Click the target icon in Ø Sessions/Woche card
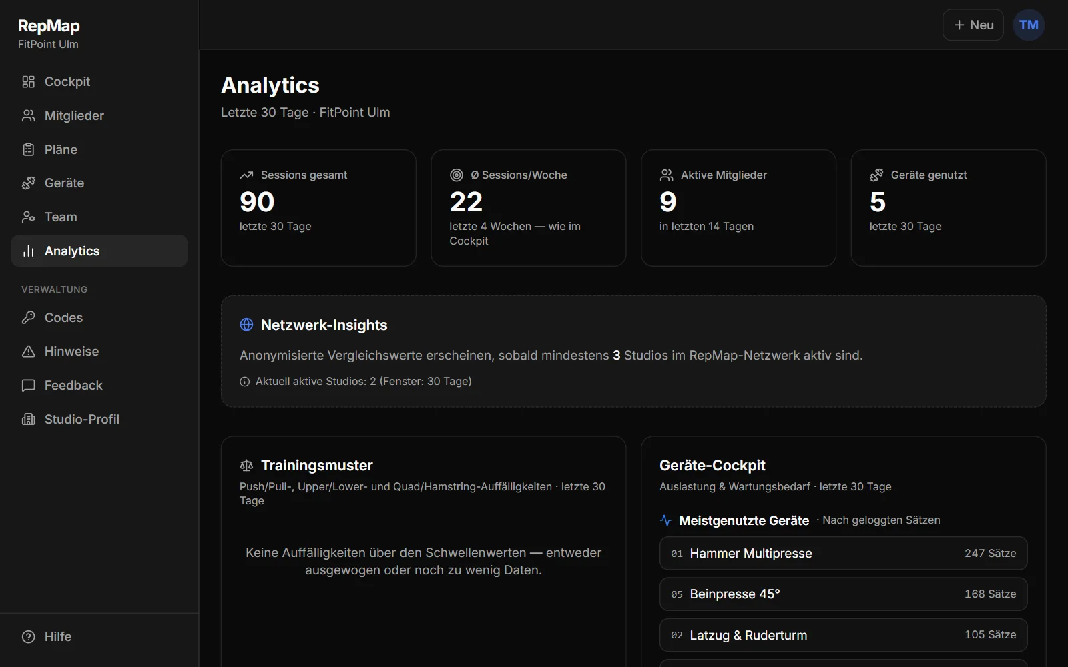Screen dimensions: 1068x667 pos(457,175)
